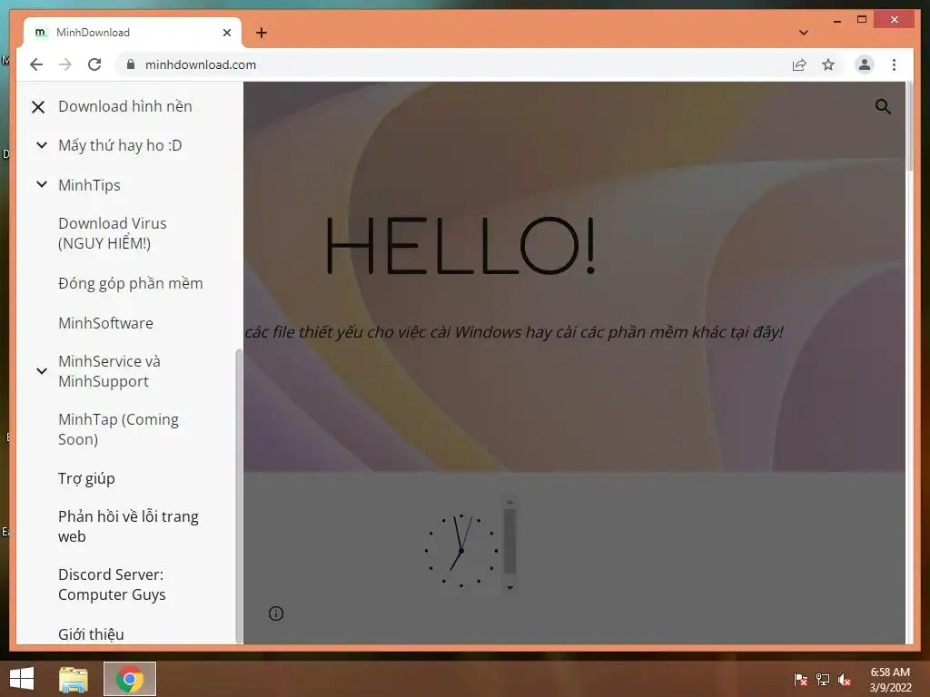Image resolution: width=930 pixels, height=697 pixels.
Task: Open the 'Giới thiệu' page
Action: [91, 634]
